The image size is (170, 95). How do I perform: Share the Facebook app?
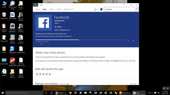(58, 27)
